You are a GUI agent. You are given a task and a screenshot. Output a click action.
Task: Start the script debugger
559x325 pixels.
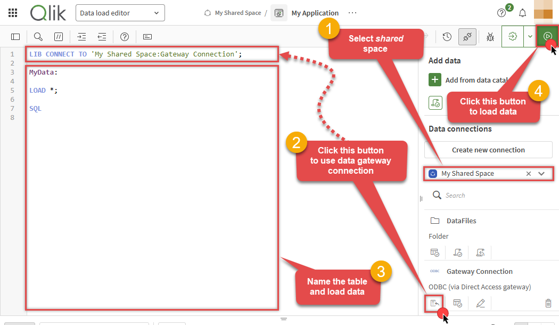tap(490, 37)
